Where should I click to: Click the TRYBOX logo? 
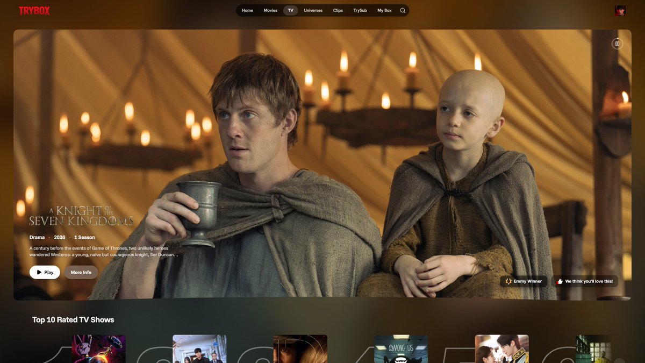(34, 11)
